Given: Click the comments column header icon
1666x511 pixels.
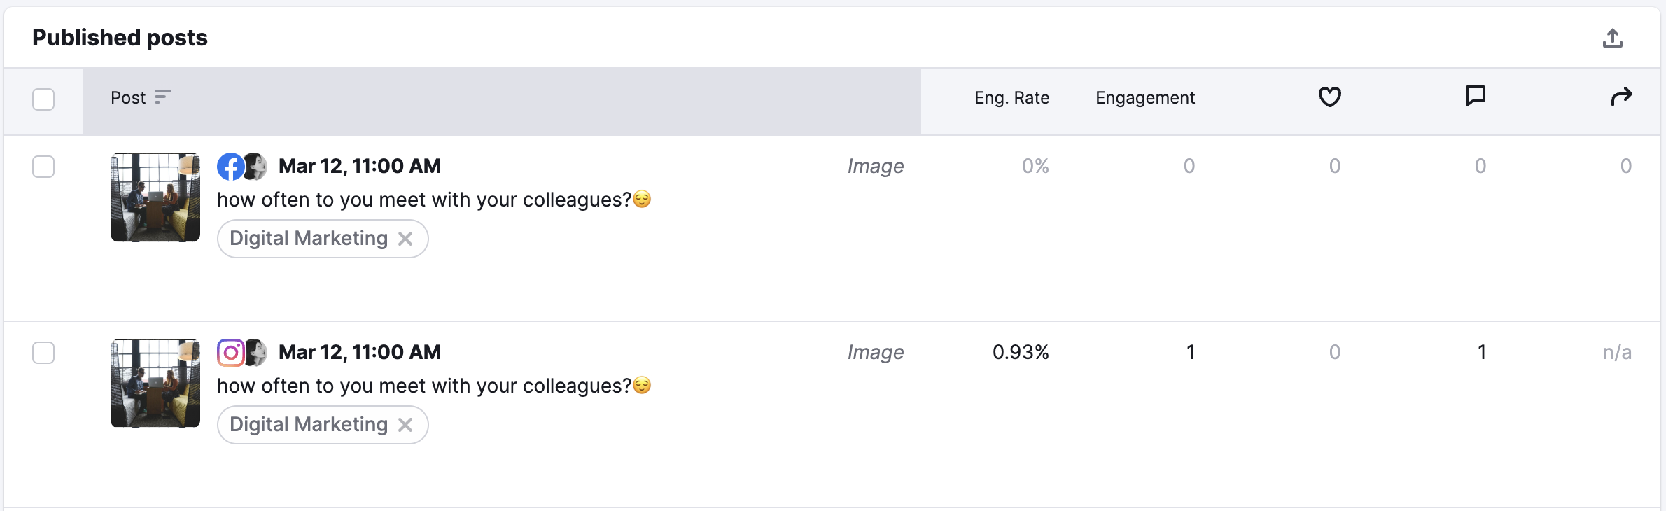Looking at the screenshot, I should tap(1475, 97).
